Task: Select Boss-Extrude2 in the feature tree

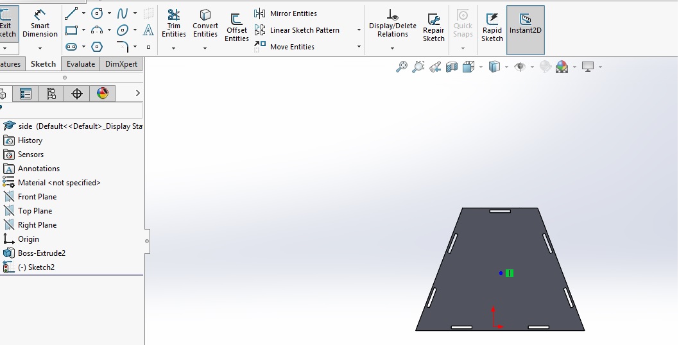Action: coord(35,253)
